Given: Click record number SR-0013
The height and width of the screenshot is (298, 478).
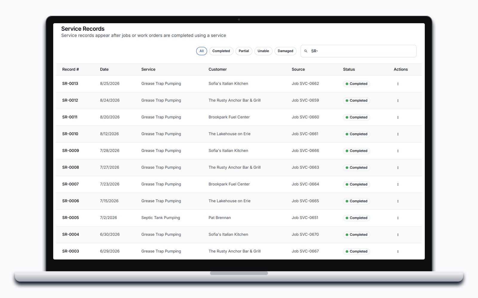Looking at the screenshot, I should pyautogui.click(x=70, y=84).
